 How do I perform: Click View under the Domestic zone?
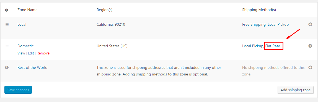[x=21, y=53]
